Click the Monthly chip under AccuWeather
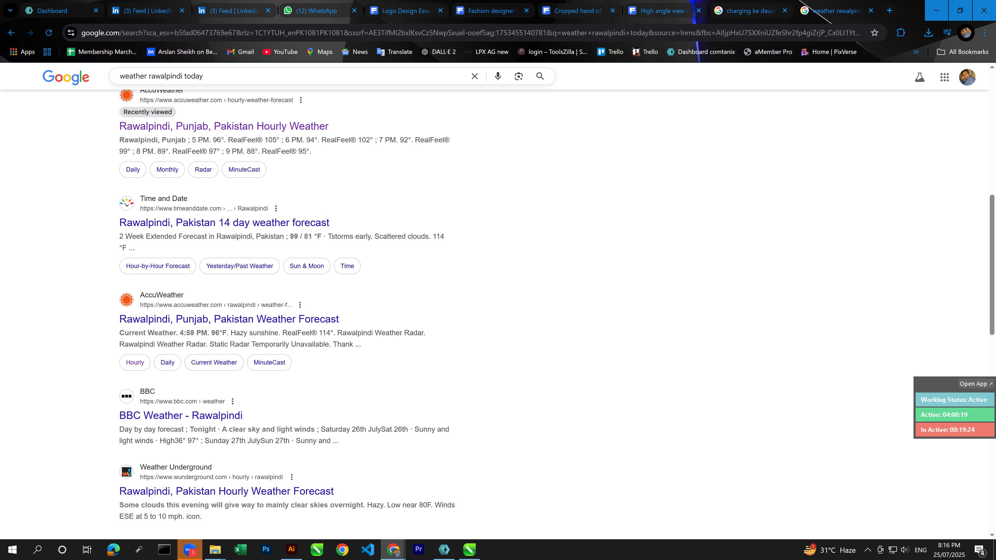This screenshot has width=996, height=560. pyautogui.click(x=167, y=170)
